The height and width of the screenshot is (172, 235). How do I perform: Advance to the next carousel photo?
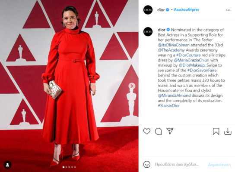pos(132,86)
